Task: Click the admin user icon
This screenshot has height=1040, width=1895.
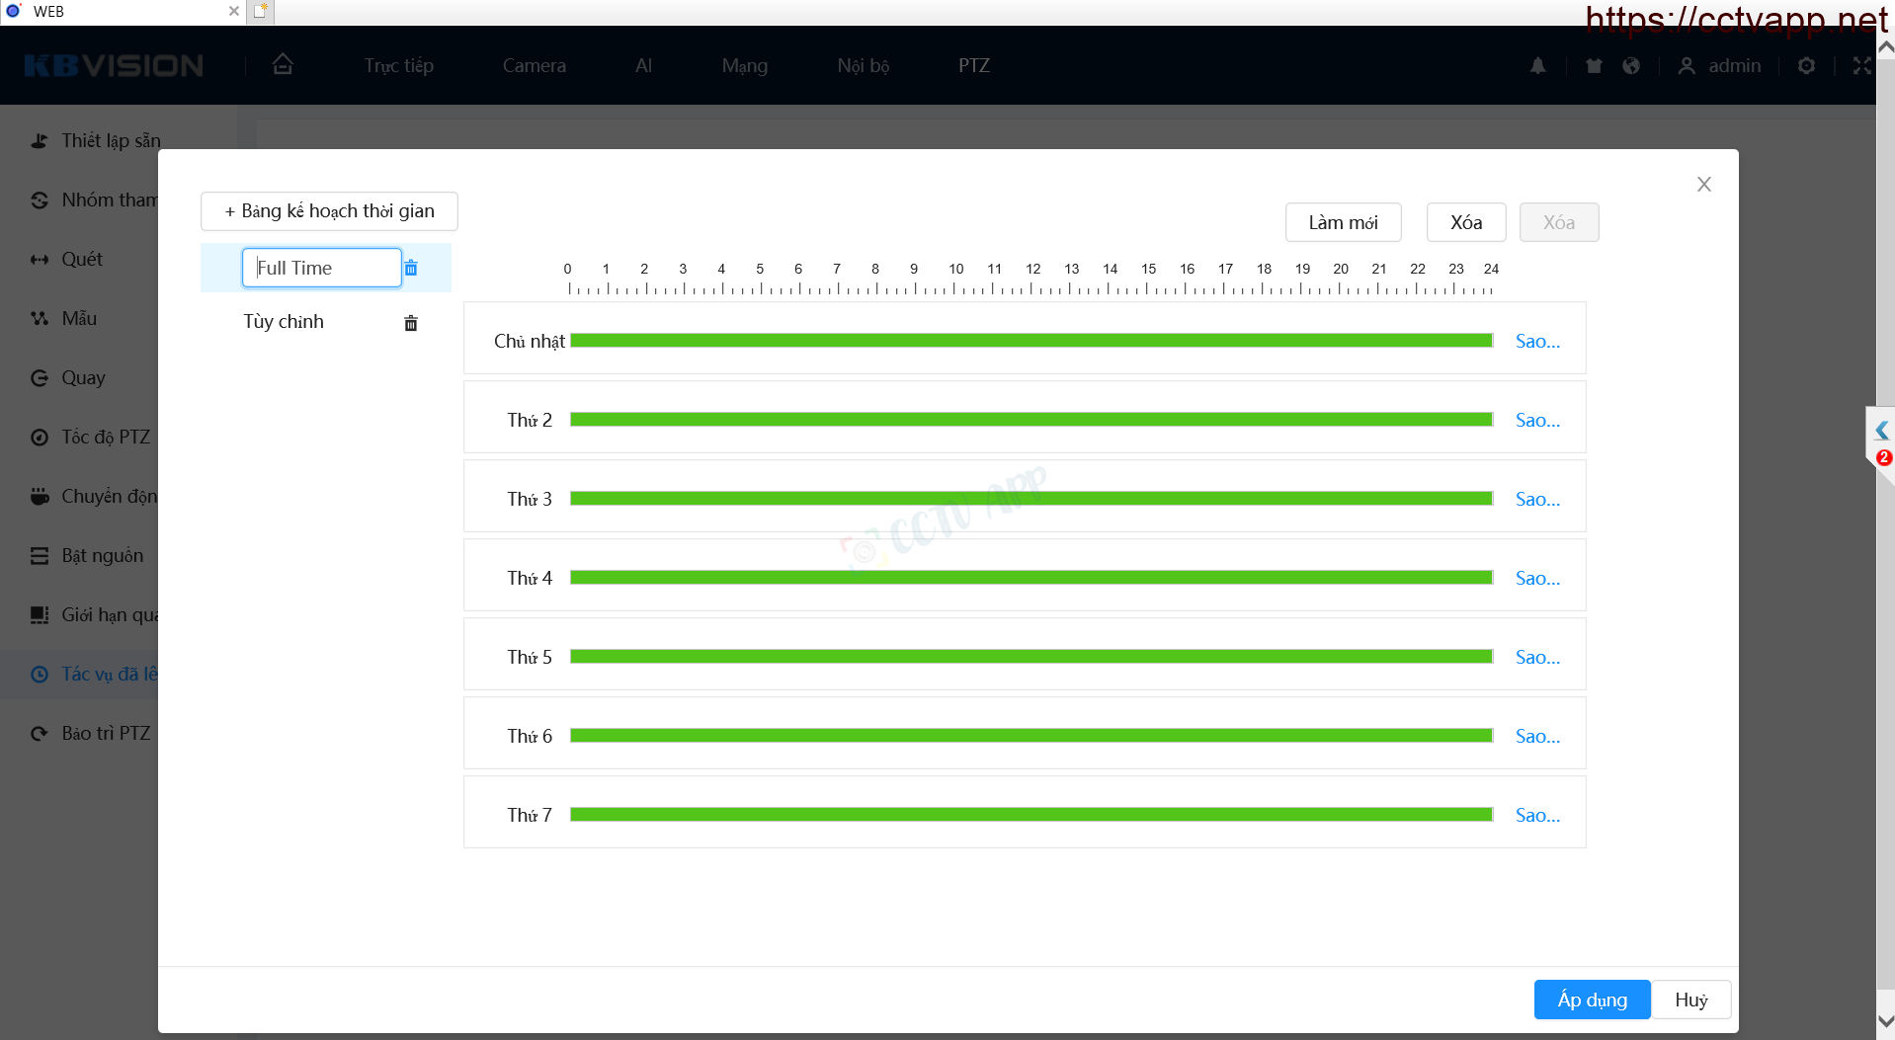Action: pos(1687,66)
